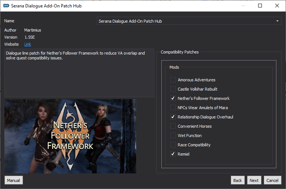Click the version value 1.5SE
The height and width of the screenshot is (189, 286).
coord(30,37)
